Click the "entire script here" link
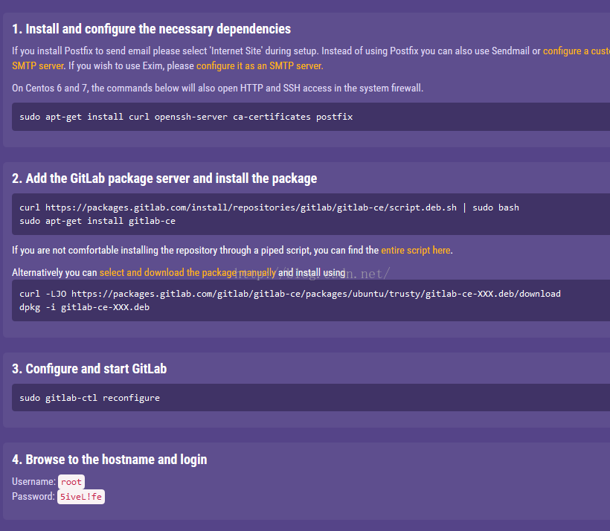 [416, 250]
